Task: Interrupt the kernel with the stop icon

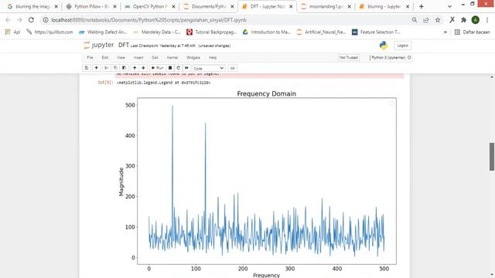Action: [x=170, y=68]
